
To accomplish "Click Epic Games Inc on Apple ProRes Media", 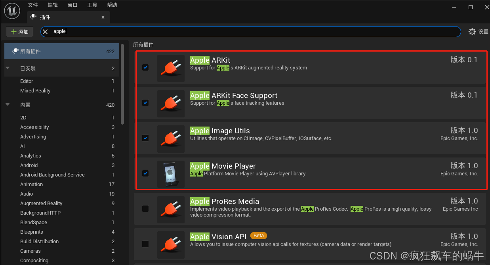I will click(460, 209).
